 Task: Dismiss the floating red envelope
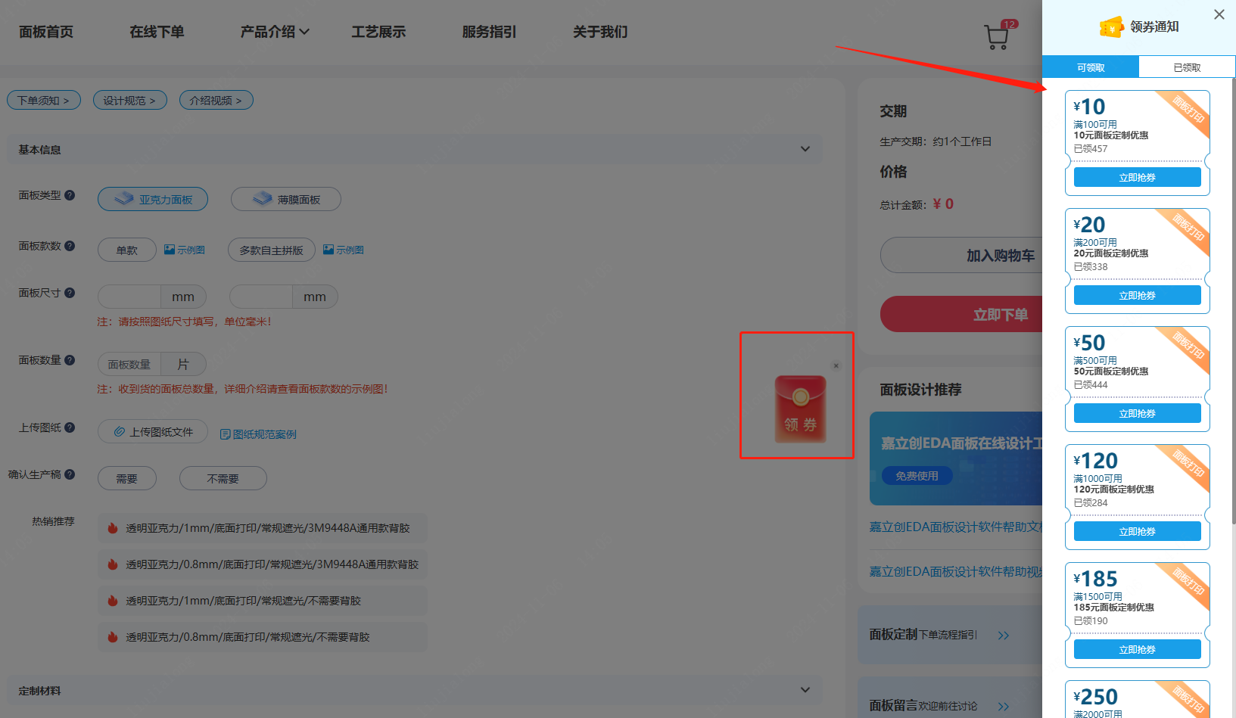[836, 365]
